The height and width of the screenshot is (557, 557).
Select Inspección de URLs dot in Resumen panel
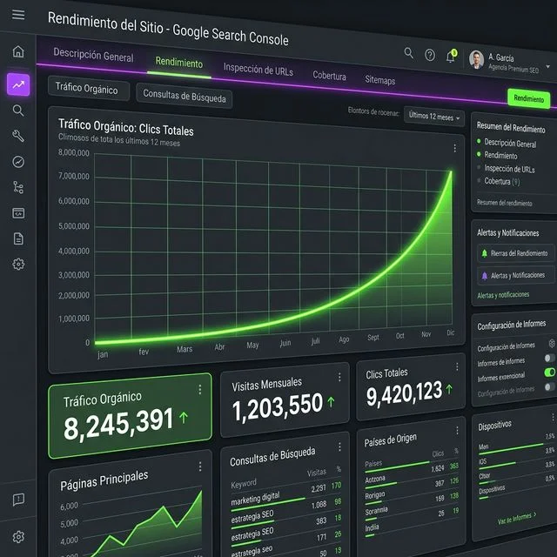pyautogui.click(x=479, y=167)
